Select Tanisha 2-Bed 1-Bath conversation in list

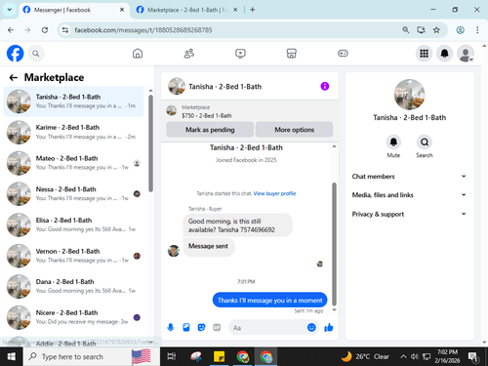pyautogui.click(x=73, y=102)
